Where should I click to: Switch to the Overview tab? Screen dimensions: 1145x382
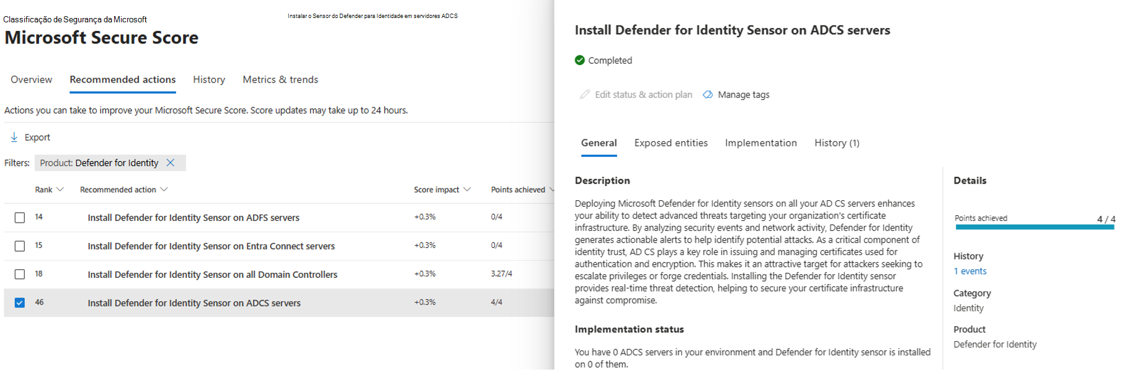point(31,79)
